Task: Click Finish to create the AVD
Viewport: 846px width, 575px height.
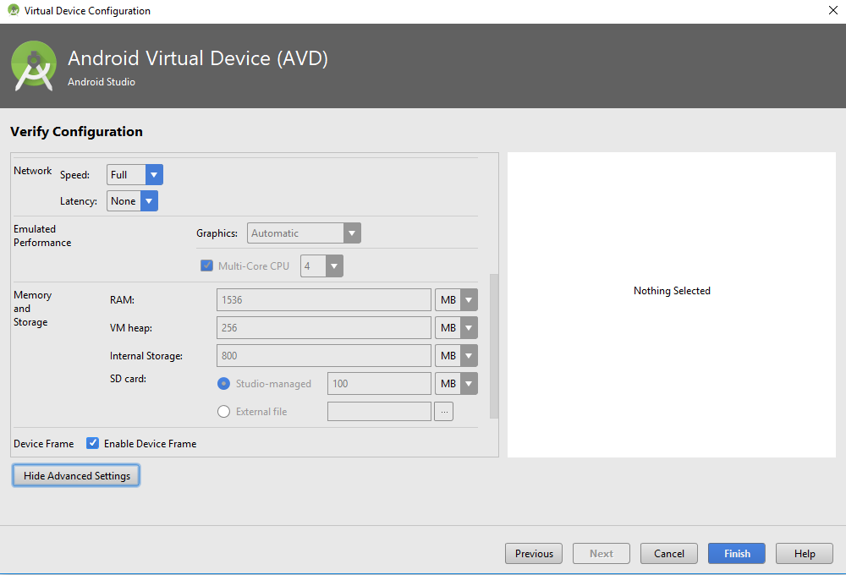Action: (737, 553)
